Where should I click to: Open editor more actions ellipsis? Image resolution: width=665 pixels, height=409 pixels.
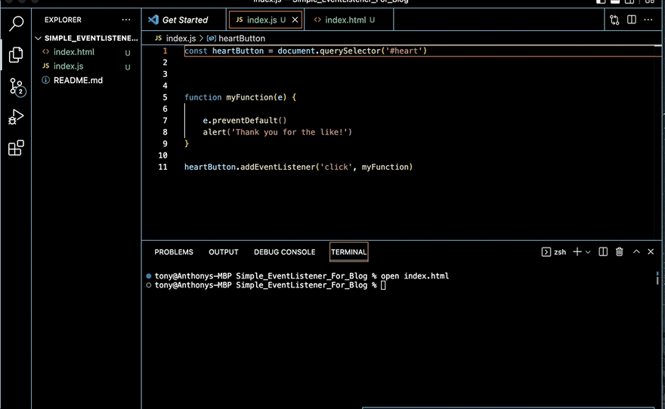click(x=648, y=20)
